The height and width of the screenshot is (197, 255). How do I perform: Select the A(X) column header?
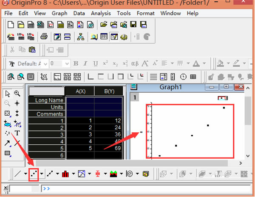point(80,91)
